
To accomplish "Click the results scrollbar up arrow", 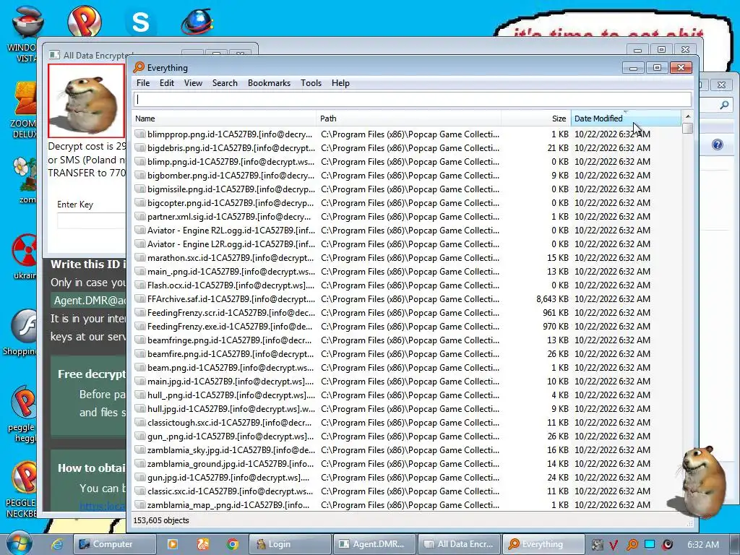I will tap(688, 116).
